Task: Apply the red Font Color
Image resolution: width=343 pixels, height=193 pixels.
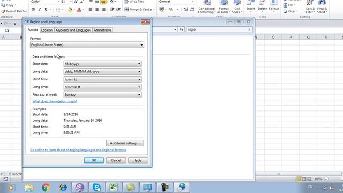Action: click(79, 10)
